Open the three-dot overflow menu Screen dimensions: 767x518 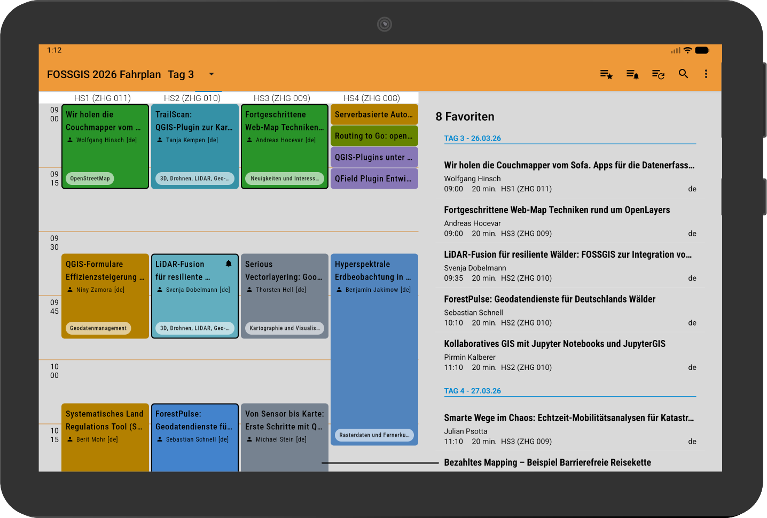click(706, 74)
